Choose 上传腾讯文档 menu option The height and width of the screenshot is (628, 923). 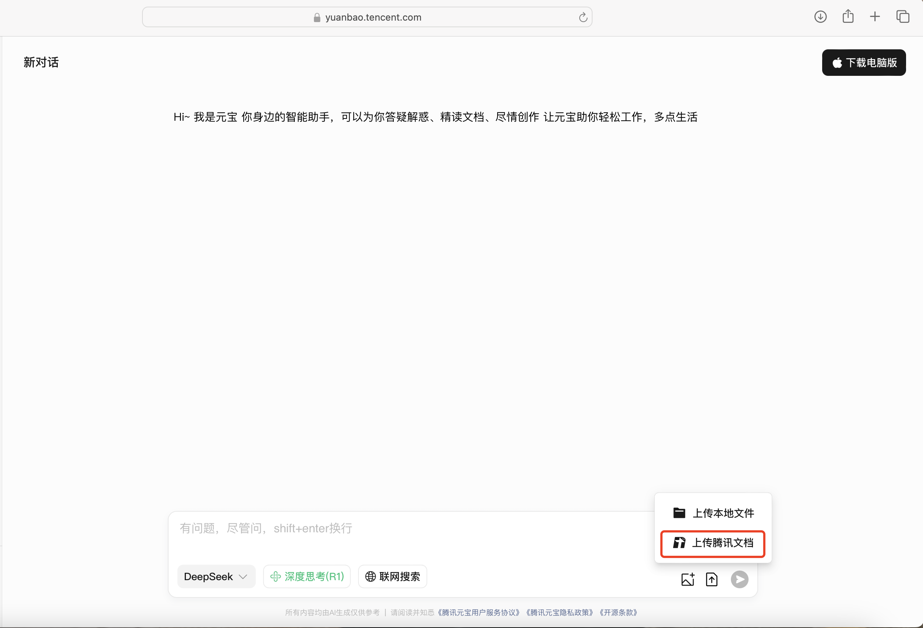coord(713,543)
